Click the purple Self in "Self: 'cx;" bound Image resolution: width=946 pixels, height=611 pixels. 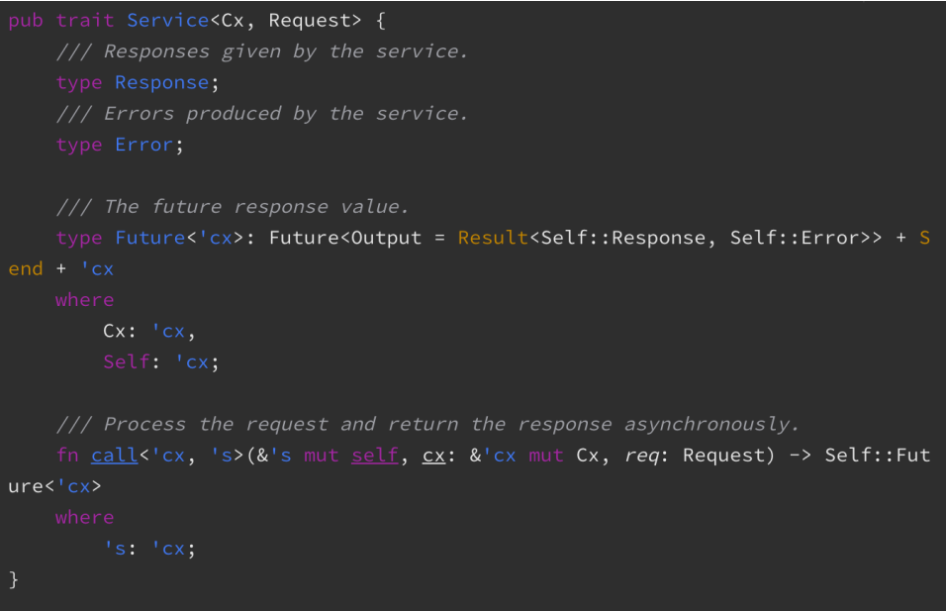click(x=126, y=361)
